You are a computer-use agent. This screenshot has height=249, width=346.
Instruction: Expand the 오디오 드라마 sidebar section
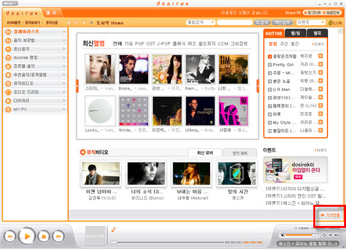point(35,92)
